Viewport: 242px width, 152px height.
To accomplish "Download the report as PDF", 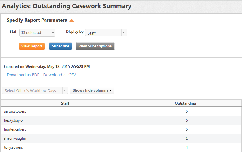I will [x=23, y=75].
